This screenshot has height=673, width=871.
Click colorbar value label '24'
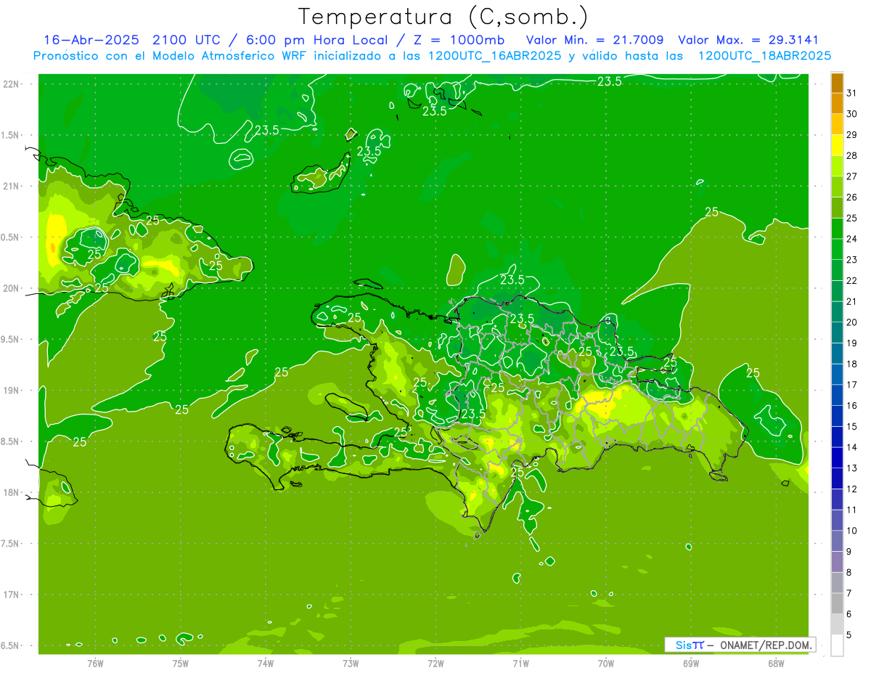pos(852,239)
